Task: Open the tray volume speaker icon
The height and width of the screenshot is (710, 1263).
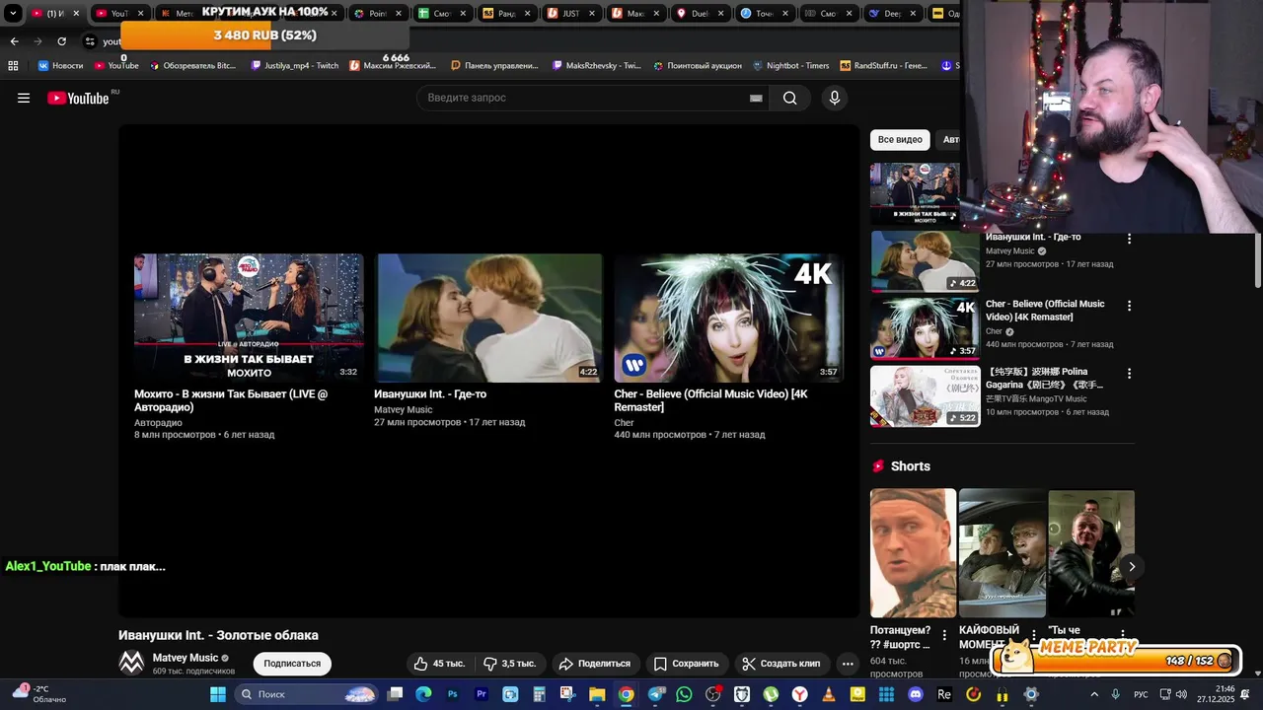Action: point(1181,694)
